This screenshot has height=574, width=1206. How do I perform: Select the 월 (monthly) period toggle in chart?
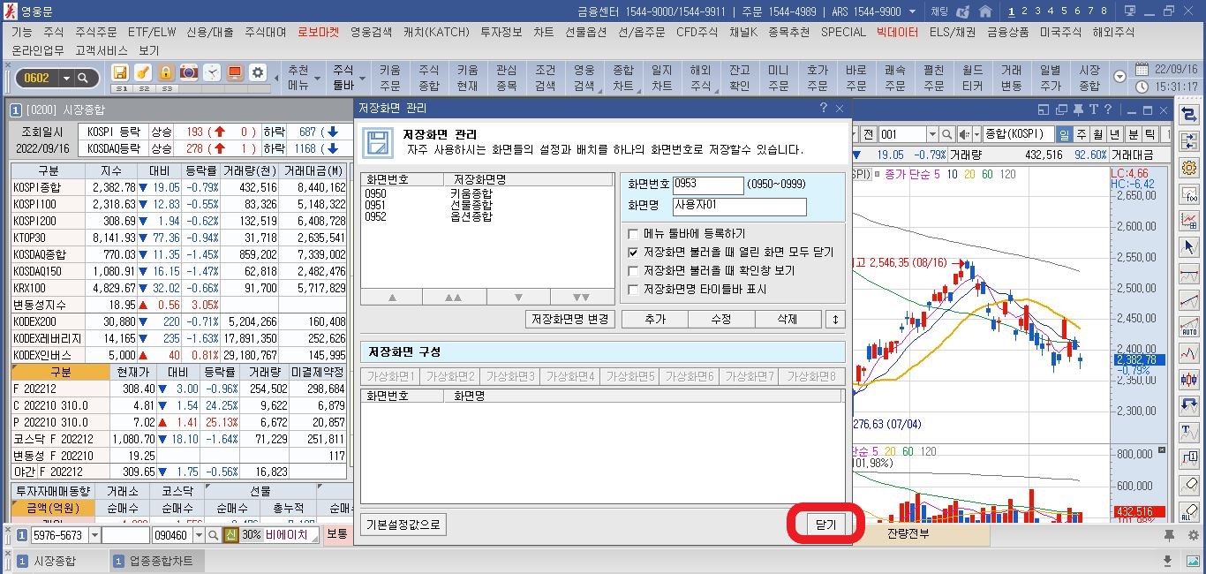coord(1098,134)
